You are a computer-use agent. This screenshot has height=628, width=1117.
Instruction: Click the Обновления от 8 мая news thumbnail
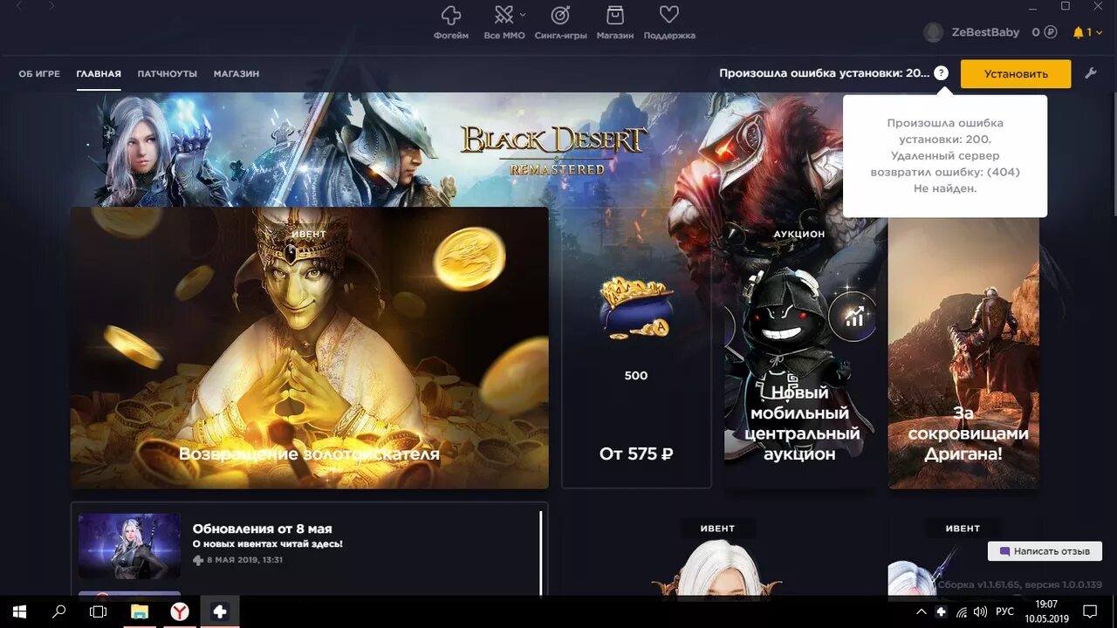pyautogui.click(x=129, y=546)
